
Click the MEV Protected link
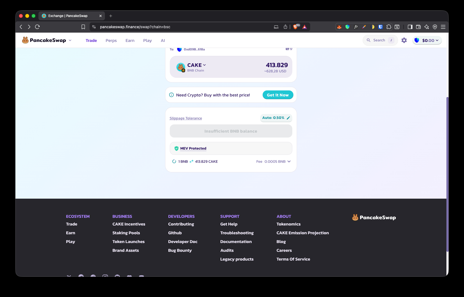(x=193, y=148)
